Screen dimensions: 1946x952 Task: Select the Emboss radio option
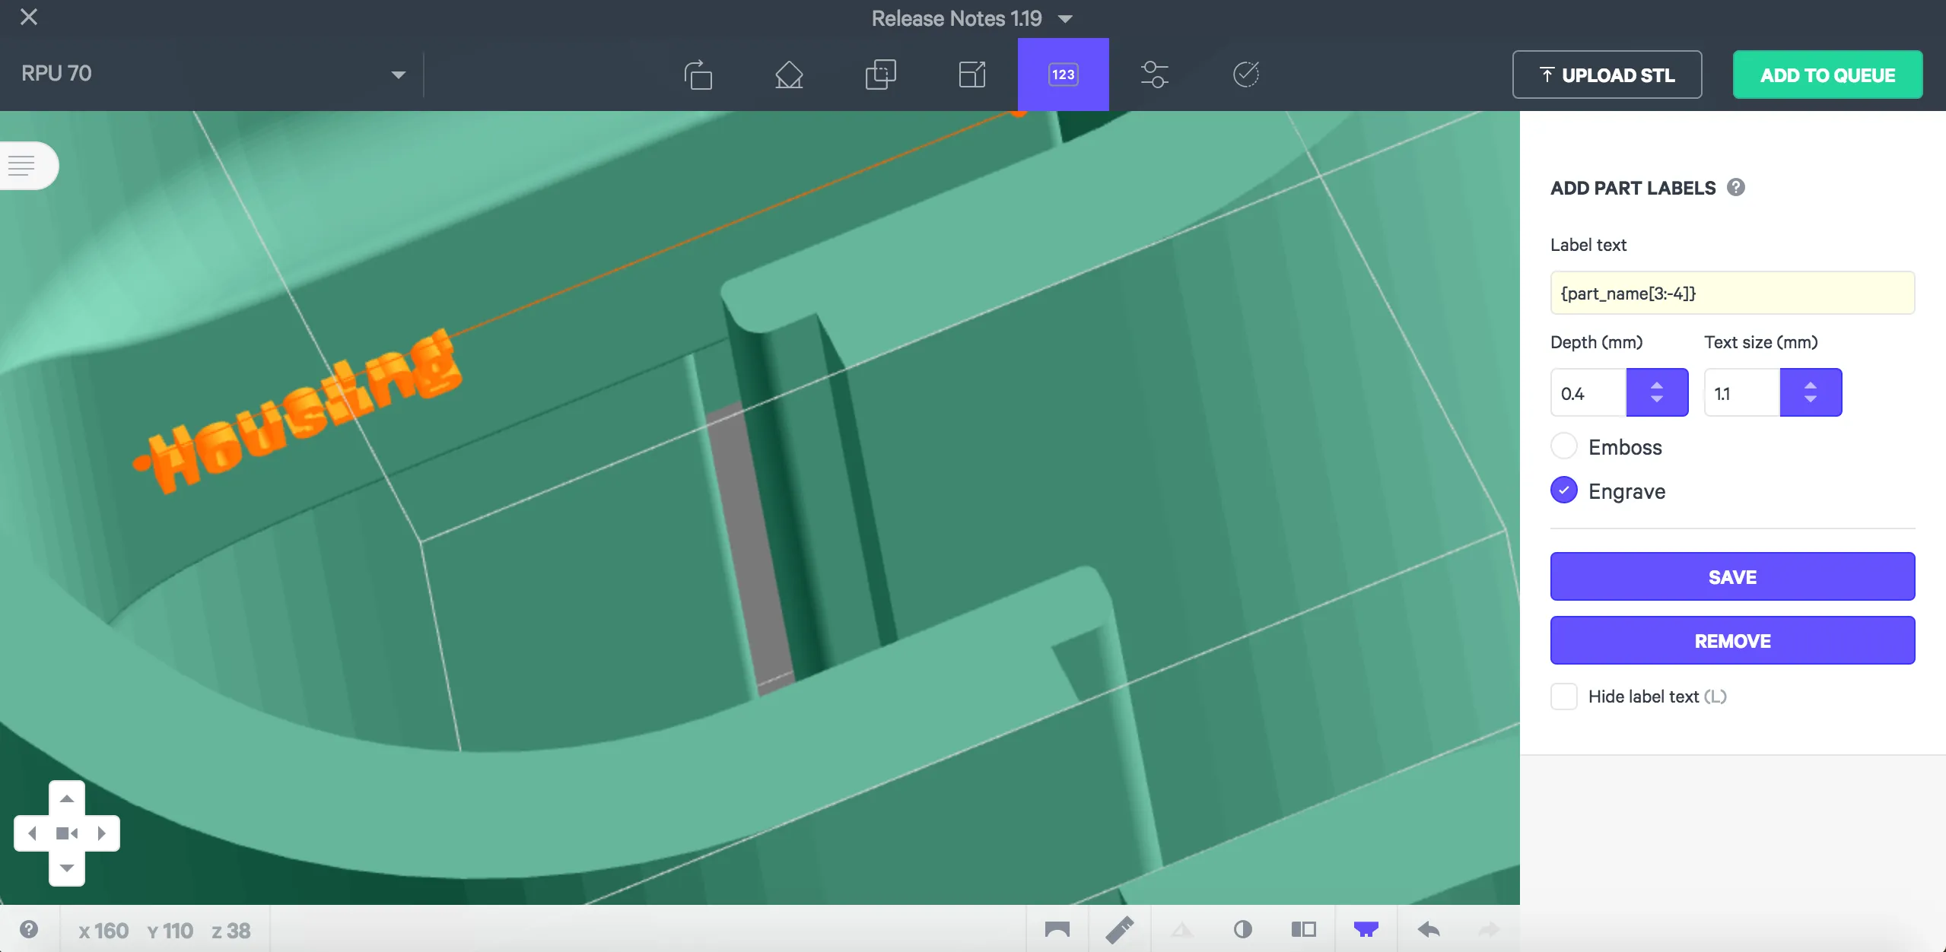1563,446
